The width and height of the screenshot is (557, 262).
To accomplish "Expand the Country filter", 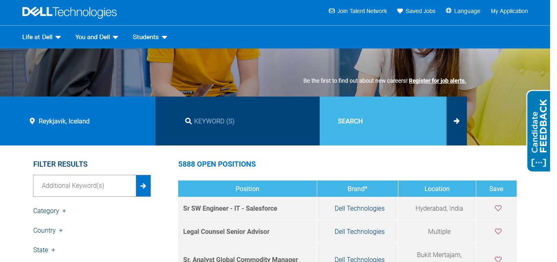I will click(48, 230).
